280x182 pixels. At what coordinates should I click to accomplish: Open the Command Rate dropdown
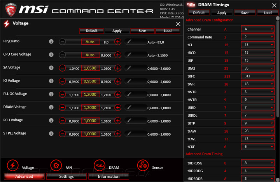click(x=258, y=37)
